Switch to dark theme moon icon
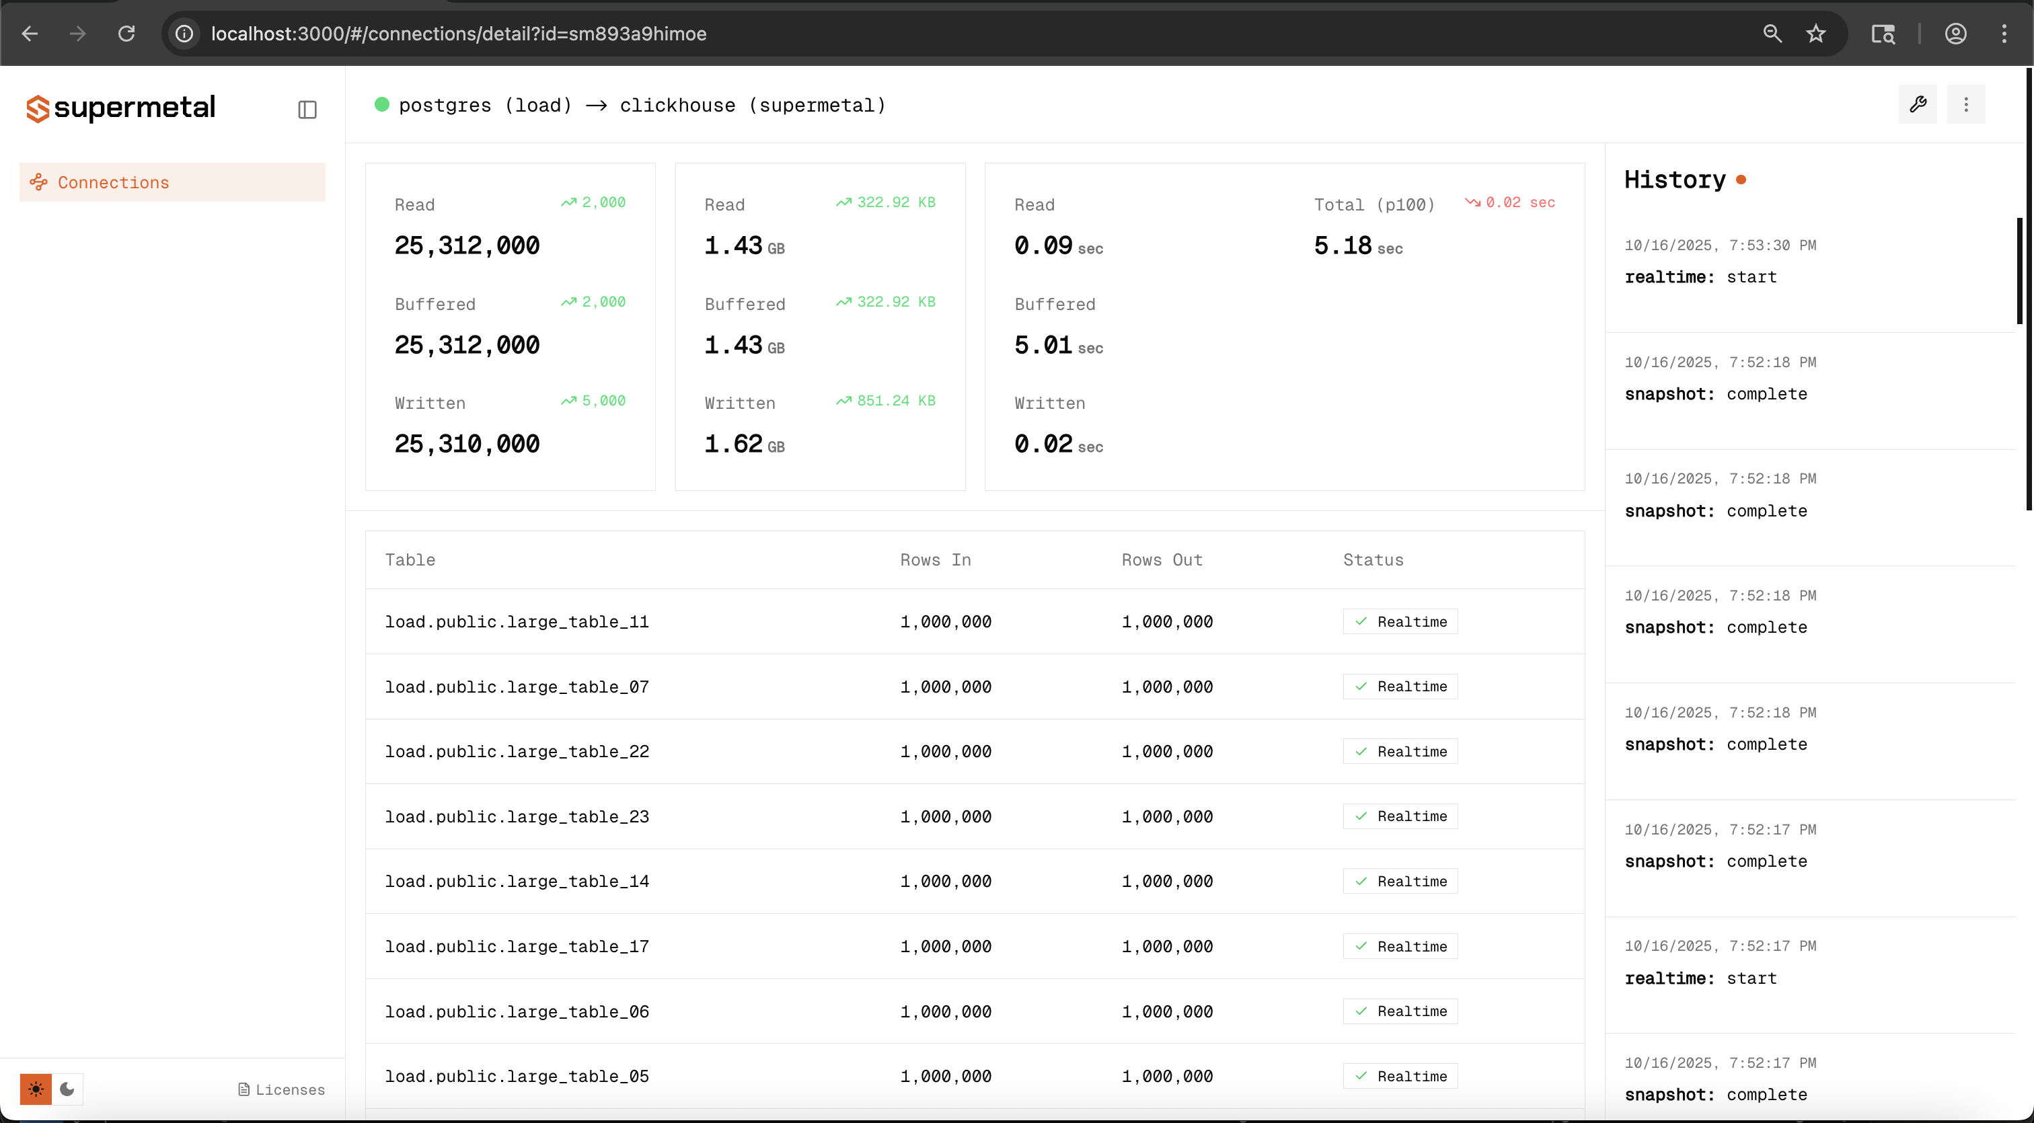 [67, 1089]
